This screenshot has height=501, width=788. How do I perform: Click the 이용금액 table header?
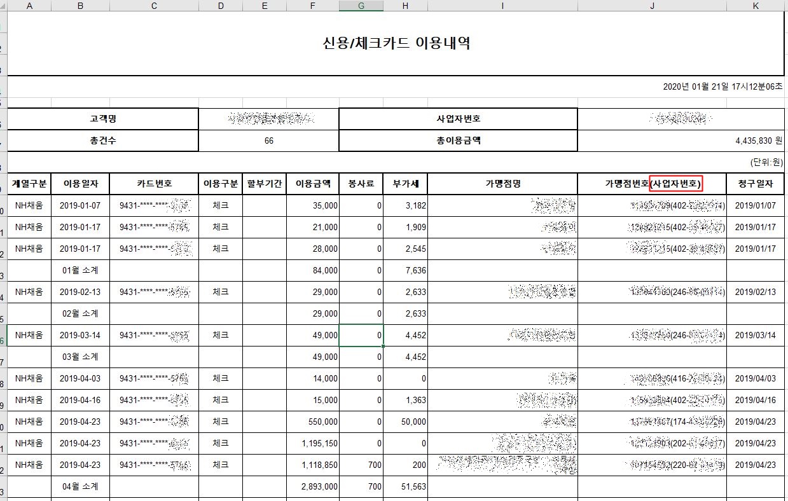click(x=312, y=184)
